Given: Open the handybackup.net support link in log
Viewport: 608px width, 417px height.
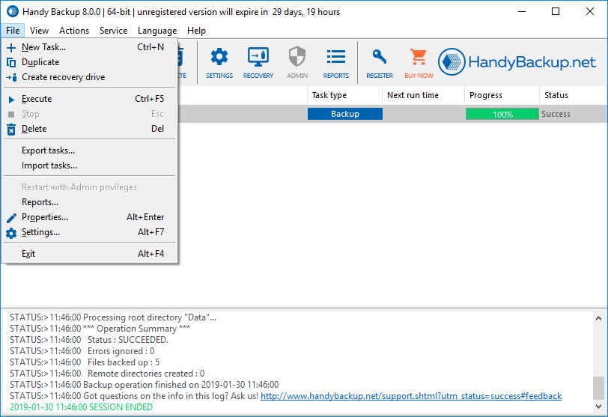Looking at the screenshot, I should point(410,396).
